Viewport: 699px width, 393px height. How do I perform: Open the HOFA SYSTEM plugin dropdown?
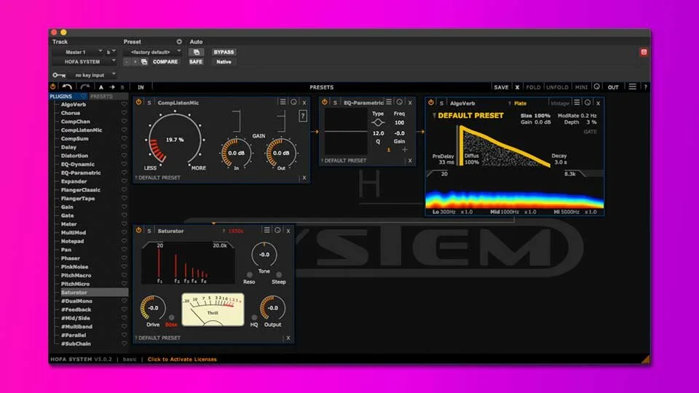coord(84,62)
